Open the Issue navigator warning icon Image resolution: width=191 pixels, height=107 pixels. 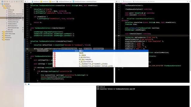(12, 1)
